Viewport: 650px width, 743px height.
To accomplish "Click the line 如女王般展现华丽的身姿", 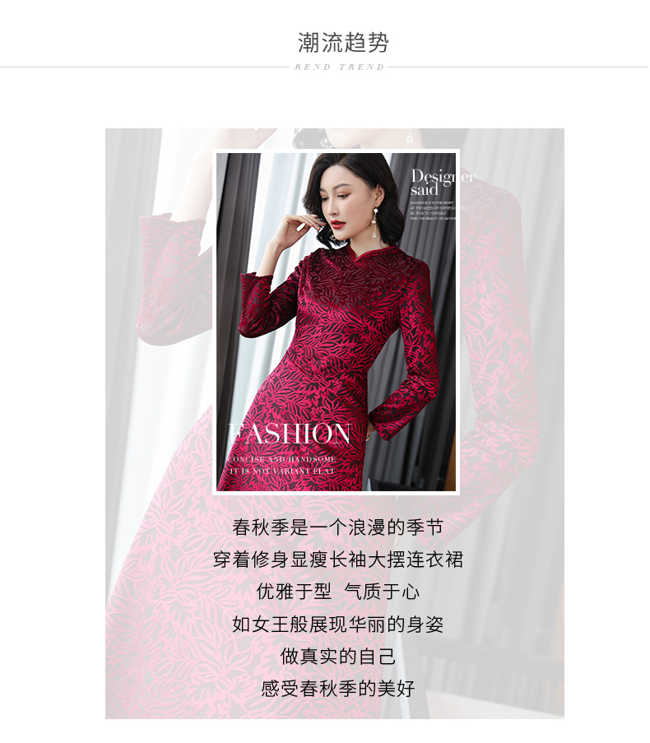I will [337, 625].
